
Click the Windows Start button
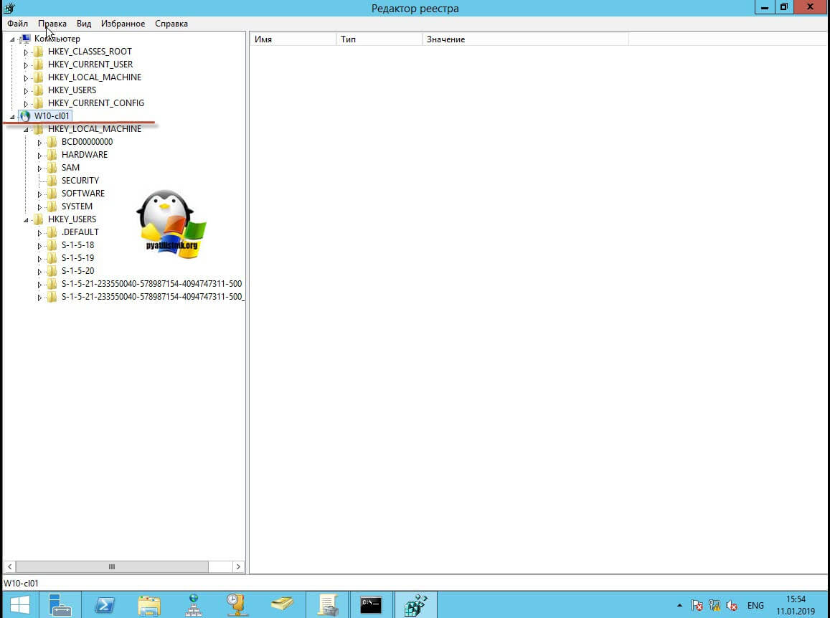coord(19,604)
